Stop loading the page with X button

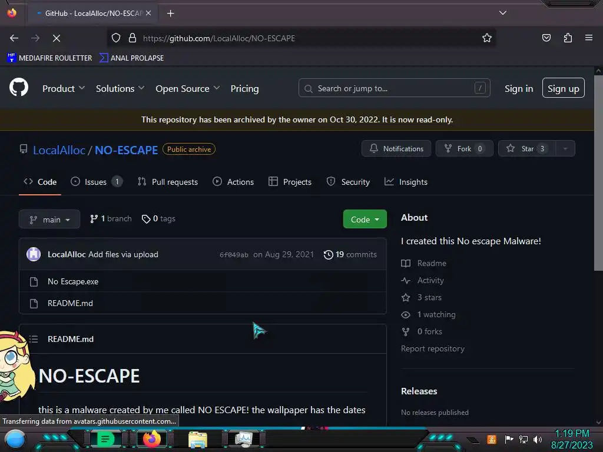point(56,38)
